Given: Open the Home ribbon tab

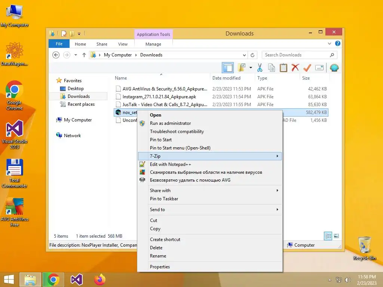Looking at the screenshot, I should point(80,44).
